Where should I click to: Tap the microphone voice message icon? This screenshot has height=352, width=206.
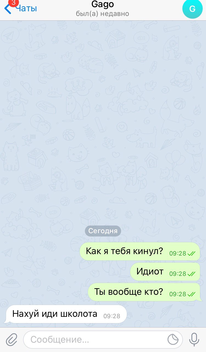coord(194,340)
